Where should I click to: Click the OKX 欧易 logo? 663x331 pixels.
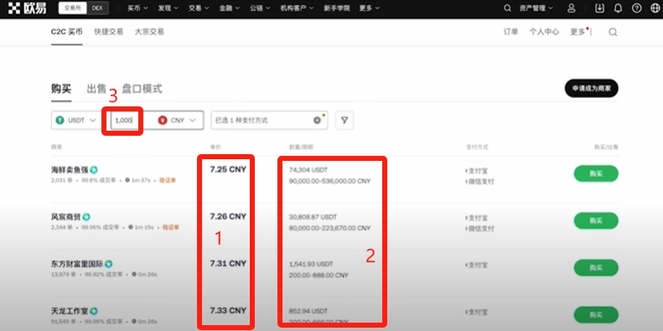point(27,8)
